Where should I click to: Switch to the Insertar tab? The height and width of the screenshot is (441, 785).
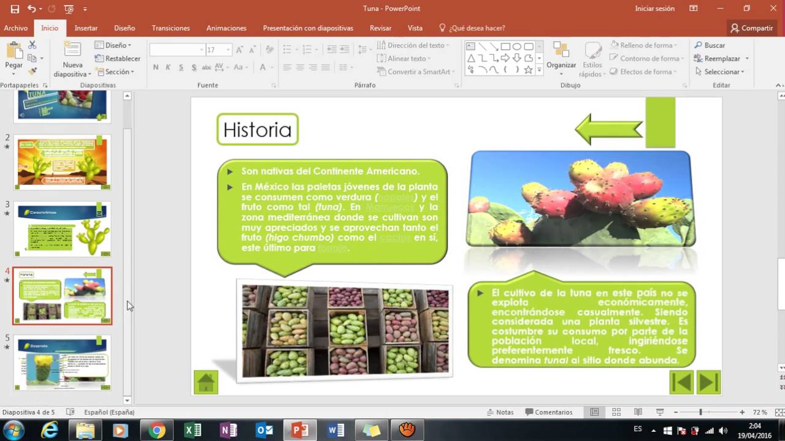(x=86, y=28)
